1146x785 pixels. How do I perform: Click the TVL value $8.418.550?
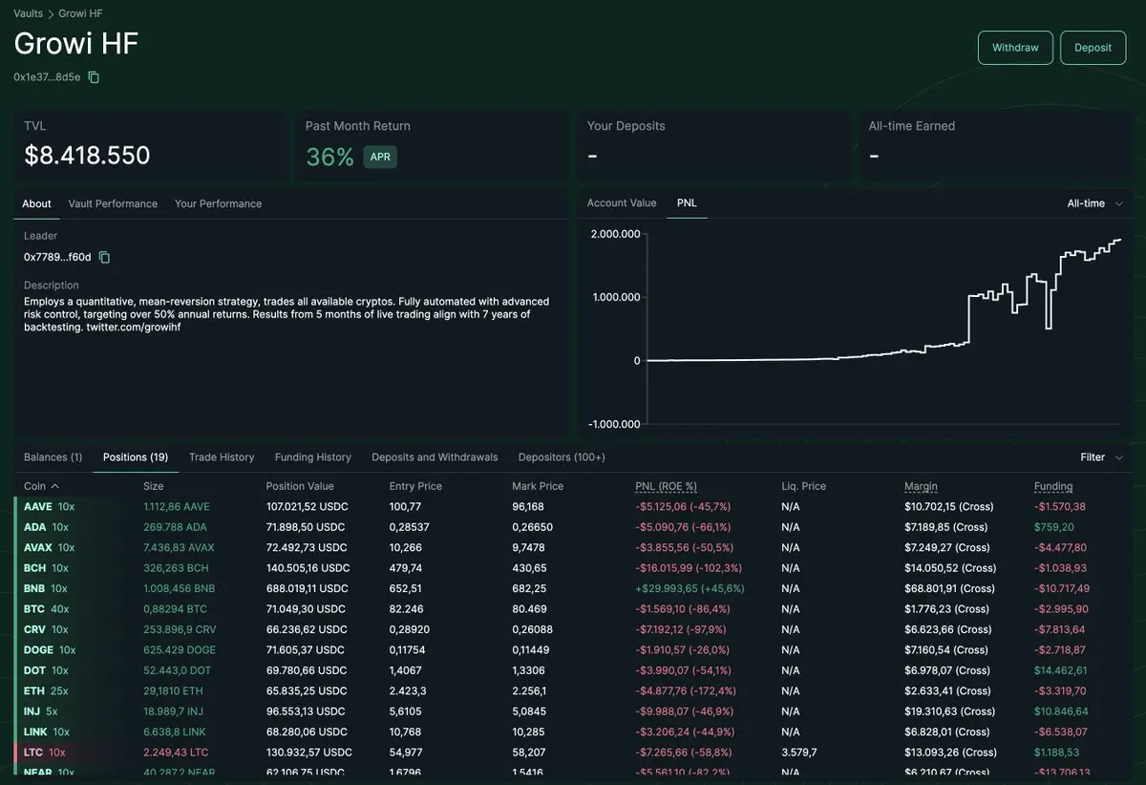point(87,156)
